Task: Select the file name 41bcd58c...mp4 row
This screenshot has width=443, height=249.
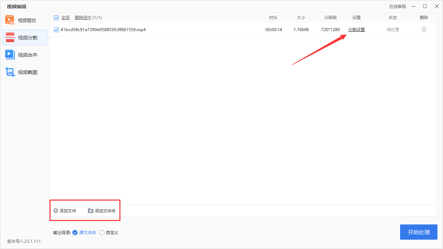Action: [103, 30]
